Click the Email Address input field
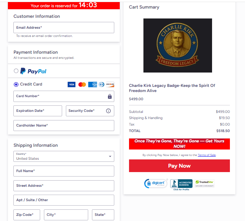Screen dimensions: 245x221 (64, 28)
